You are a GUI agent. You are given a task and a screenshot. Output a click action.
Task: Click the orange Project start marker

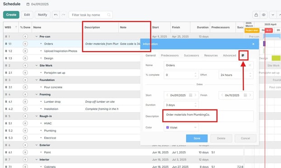click(252, 30)
